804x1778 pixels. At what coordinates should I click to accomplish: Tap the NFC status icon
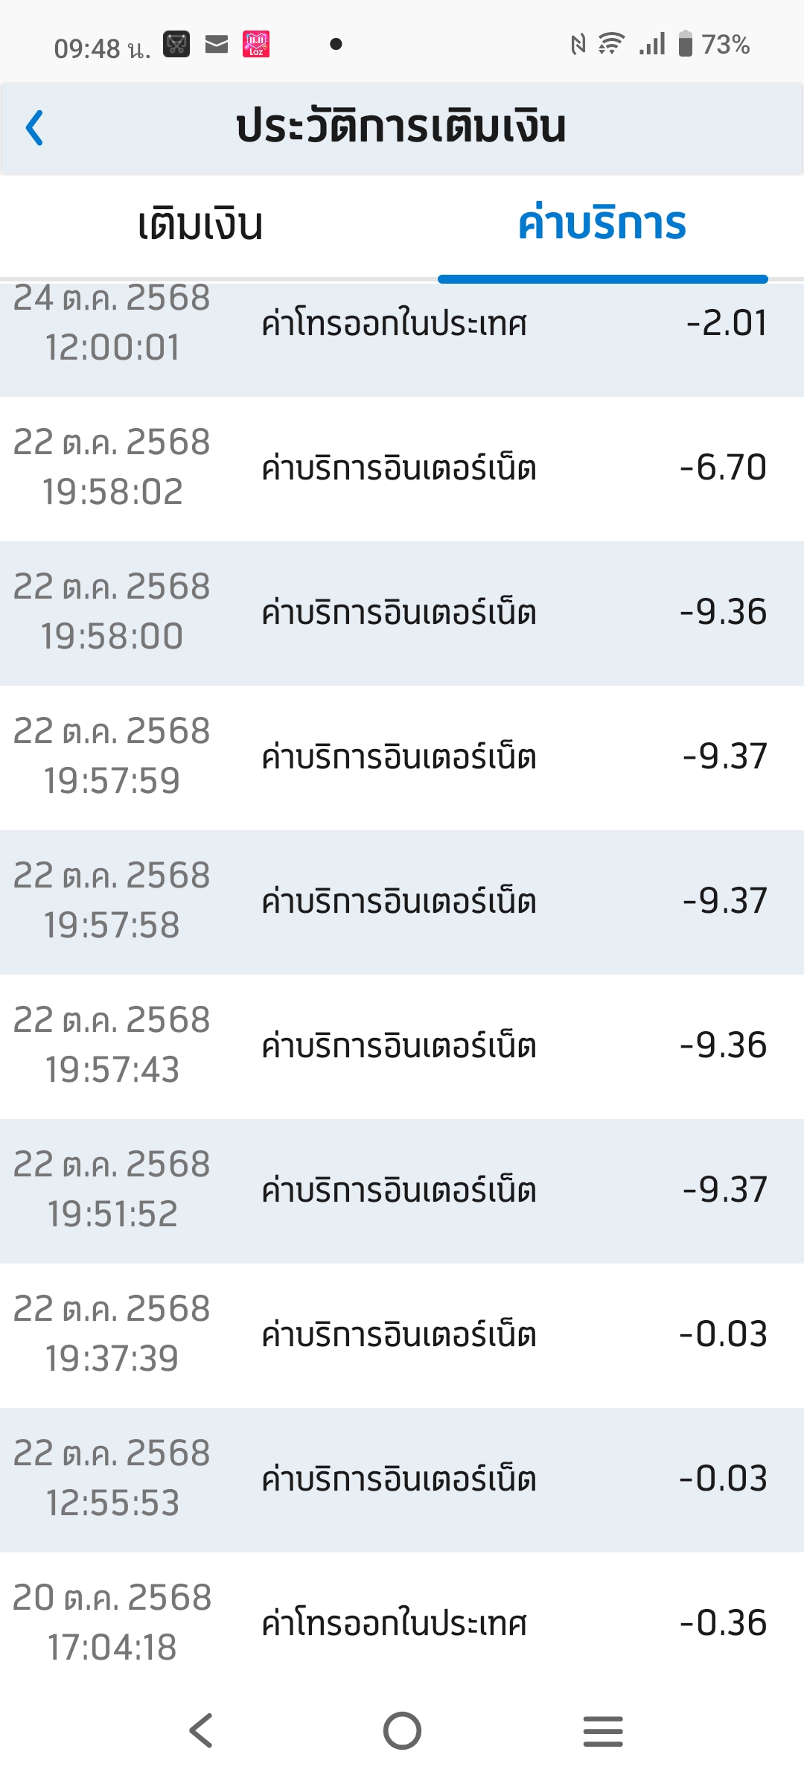point(578,45)
